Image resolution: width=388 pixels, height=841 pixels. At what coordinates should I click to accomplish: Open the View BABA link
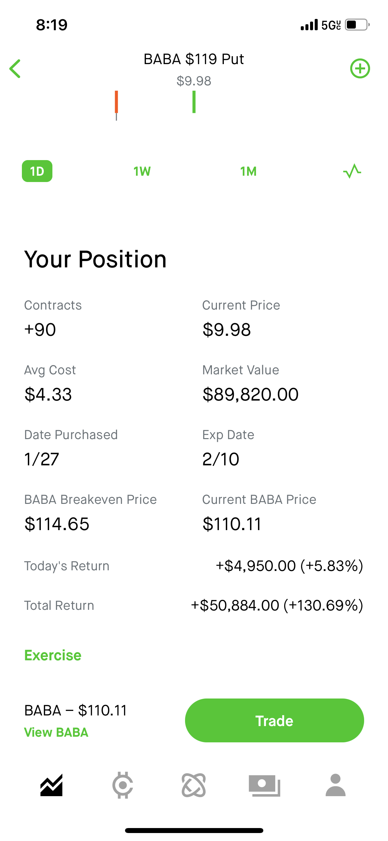tap(56, 732)
